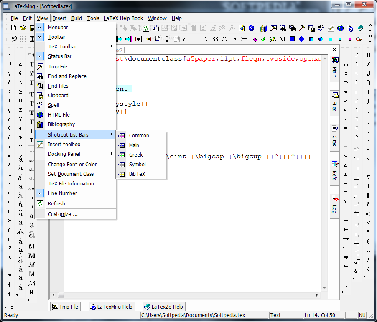Expand TeX Toolbar submenu
377x322 pixels.
(x=75, y=47)
